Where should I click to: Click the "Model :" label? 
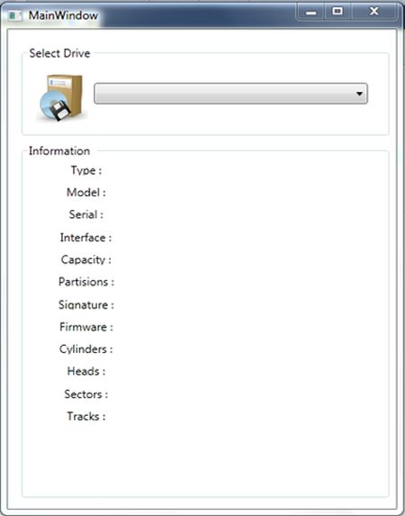pyautogui.click(x=86, y=192)
